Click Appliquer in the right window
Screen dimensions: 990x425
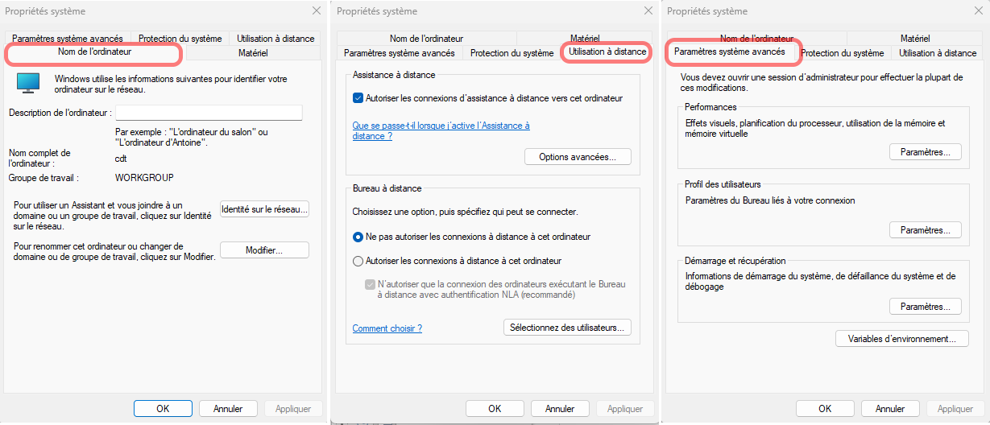[955, 409]
